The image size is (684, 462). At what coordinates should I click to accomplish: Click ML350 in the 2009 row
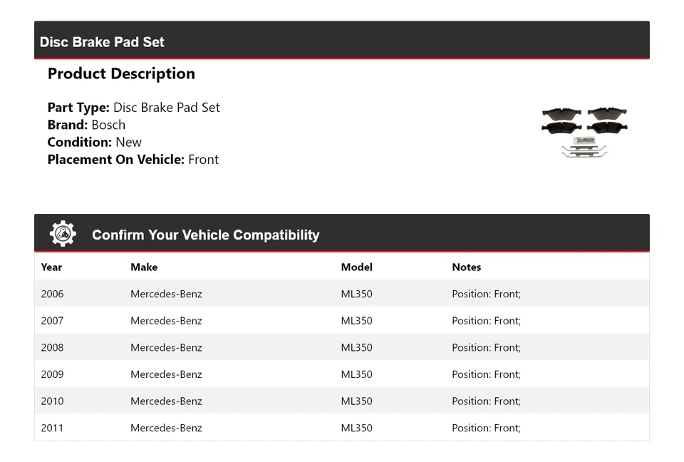[356, 374]
